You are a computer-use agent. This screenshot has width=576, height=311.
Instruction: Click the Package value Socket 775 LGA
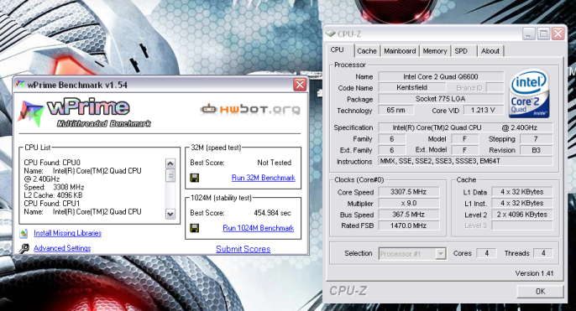441,99
